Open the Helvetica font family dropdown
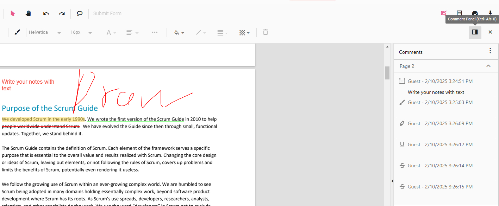 45,32
